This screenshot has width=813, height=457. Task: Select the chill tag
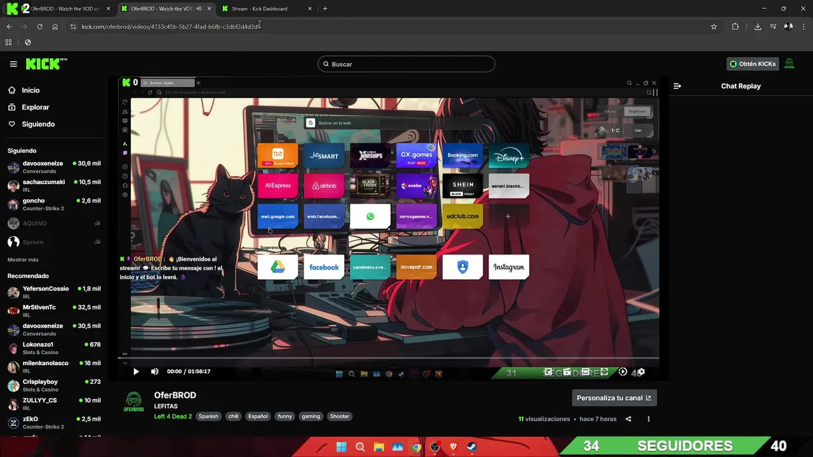tap(234, 416)
